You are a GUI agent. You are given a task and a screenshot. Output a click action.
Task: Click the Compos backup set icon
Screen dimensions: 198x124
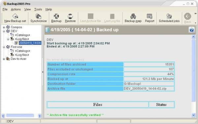(x=8, y=27)
